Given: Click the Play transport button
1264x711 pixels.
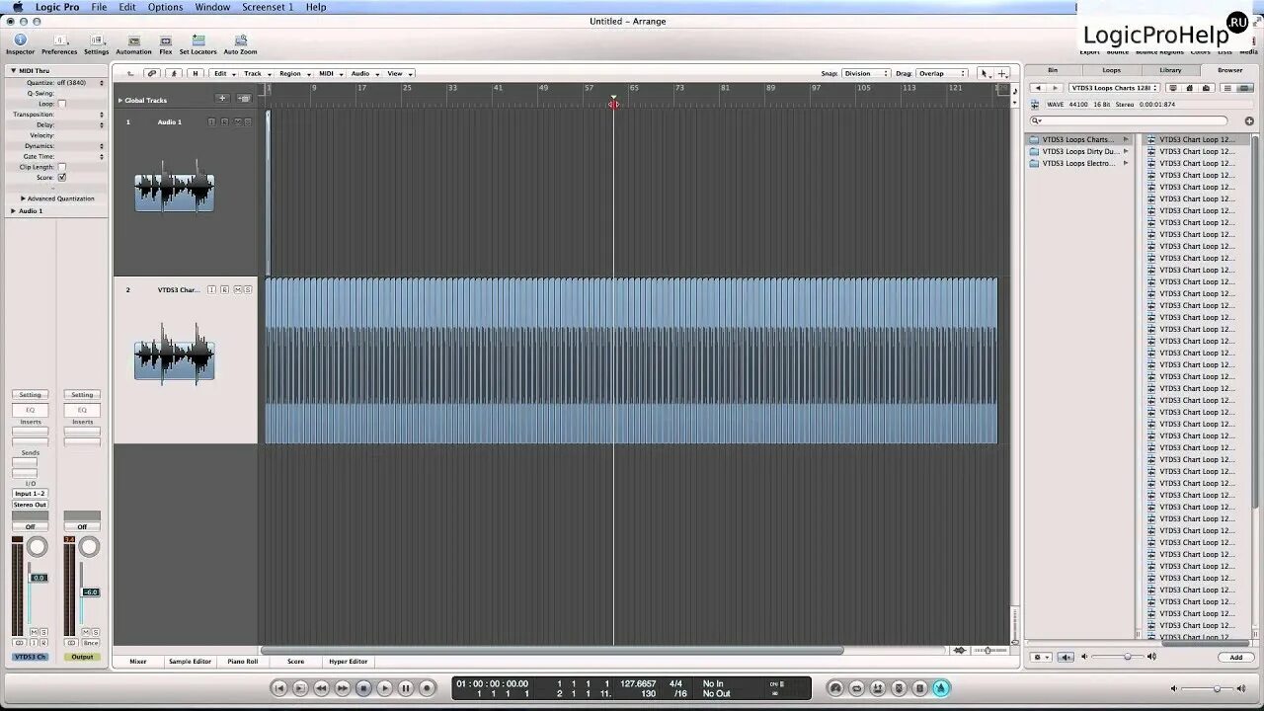Looking at the screenshot, I should click(x=385, y=688).
